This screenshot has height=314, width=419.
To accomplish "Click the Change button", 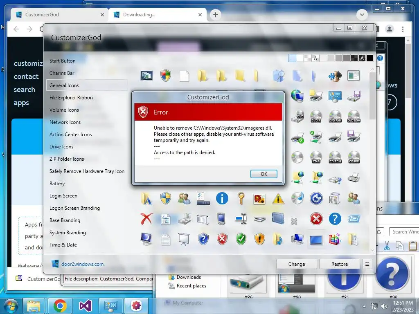I will click(x=297, y=264).
